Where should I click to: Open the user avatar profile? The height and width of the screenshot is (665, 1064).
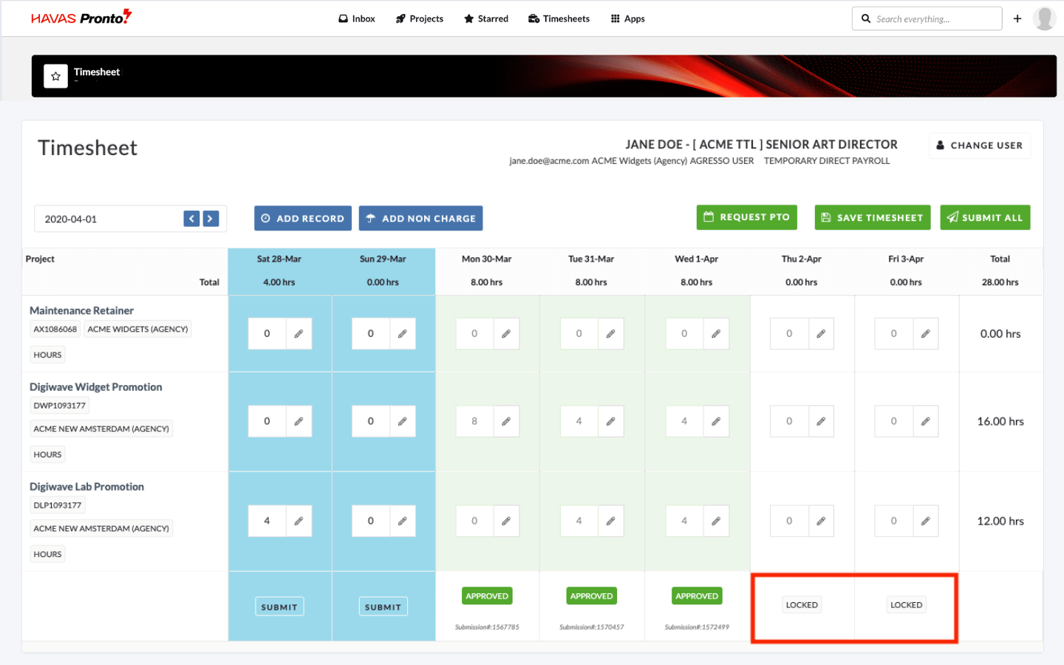1044,18
